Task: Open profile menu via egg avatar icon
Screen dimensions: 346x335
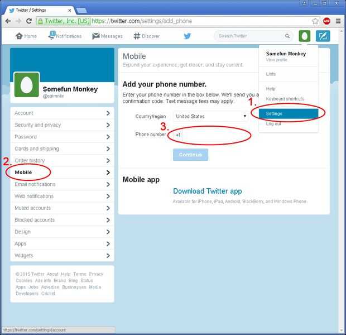Action: (x=305, y=36)
